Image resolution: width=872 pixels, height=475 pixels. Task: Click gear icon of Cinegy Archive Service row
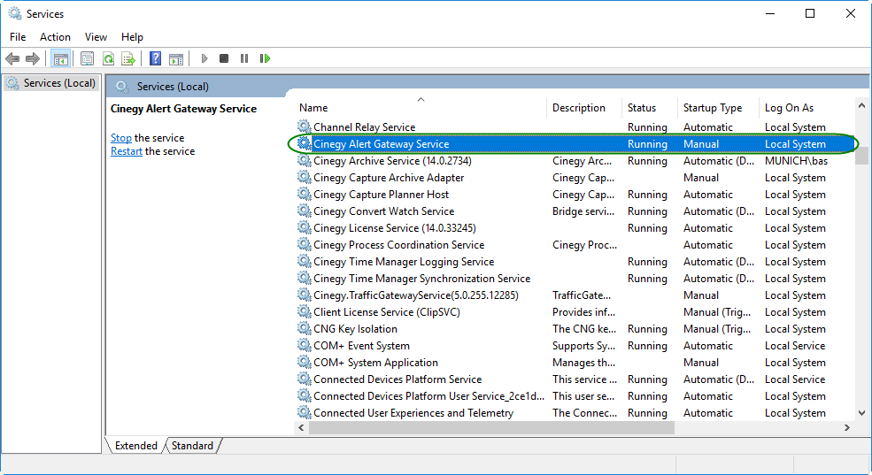[x=305, y=161]
